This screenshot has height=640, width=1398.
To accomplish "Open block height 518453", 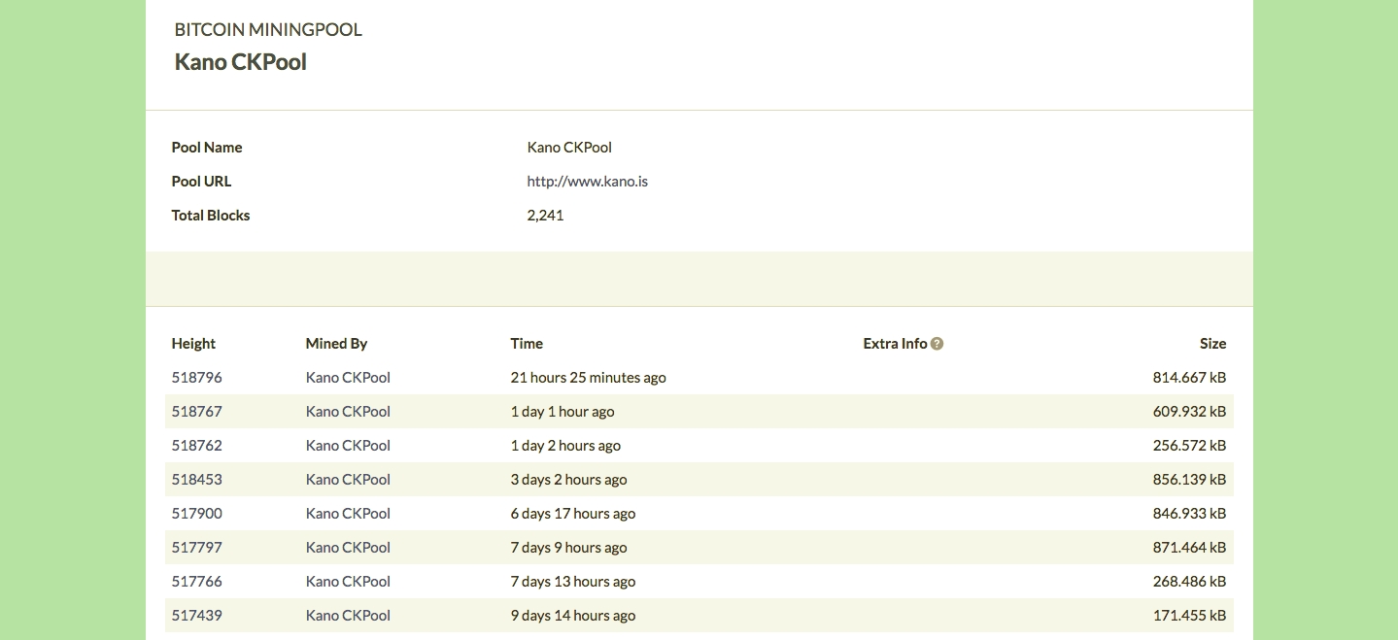I will click(196, 480).
